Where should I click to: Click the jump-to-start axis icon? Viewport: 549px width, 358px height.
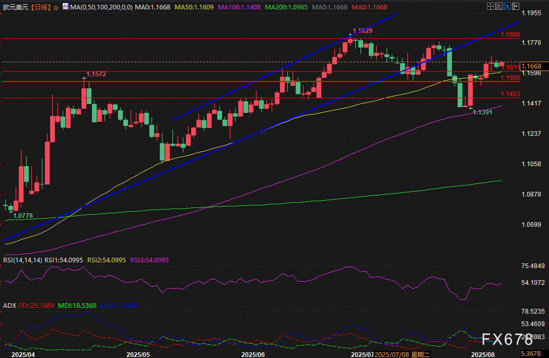(499, 6)
